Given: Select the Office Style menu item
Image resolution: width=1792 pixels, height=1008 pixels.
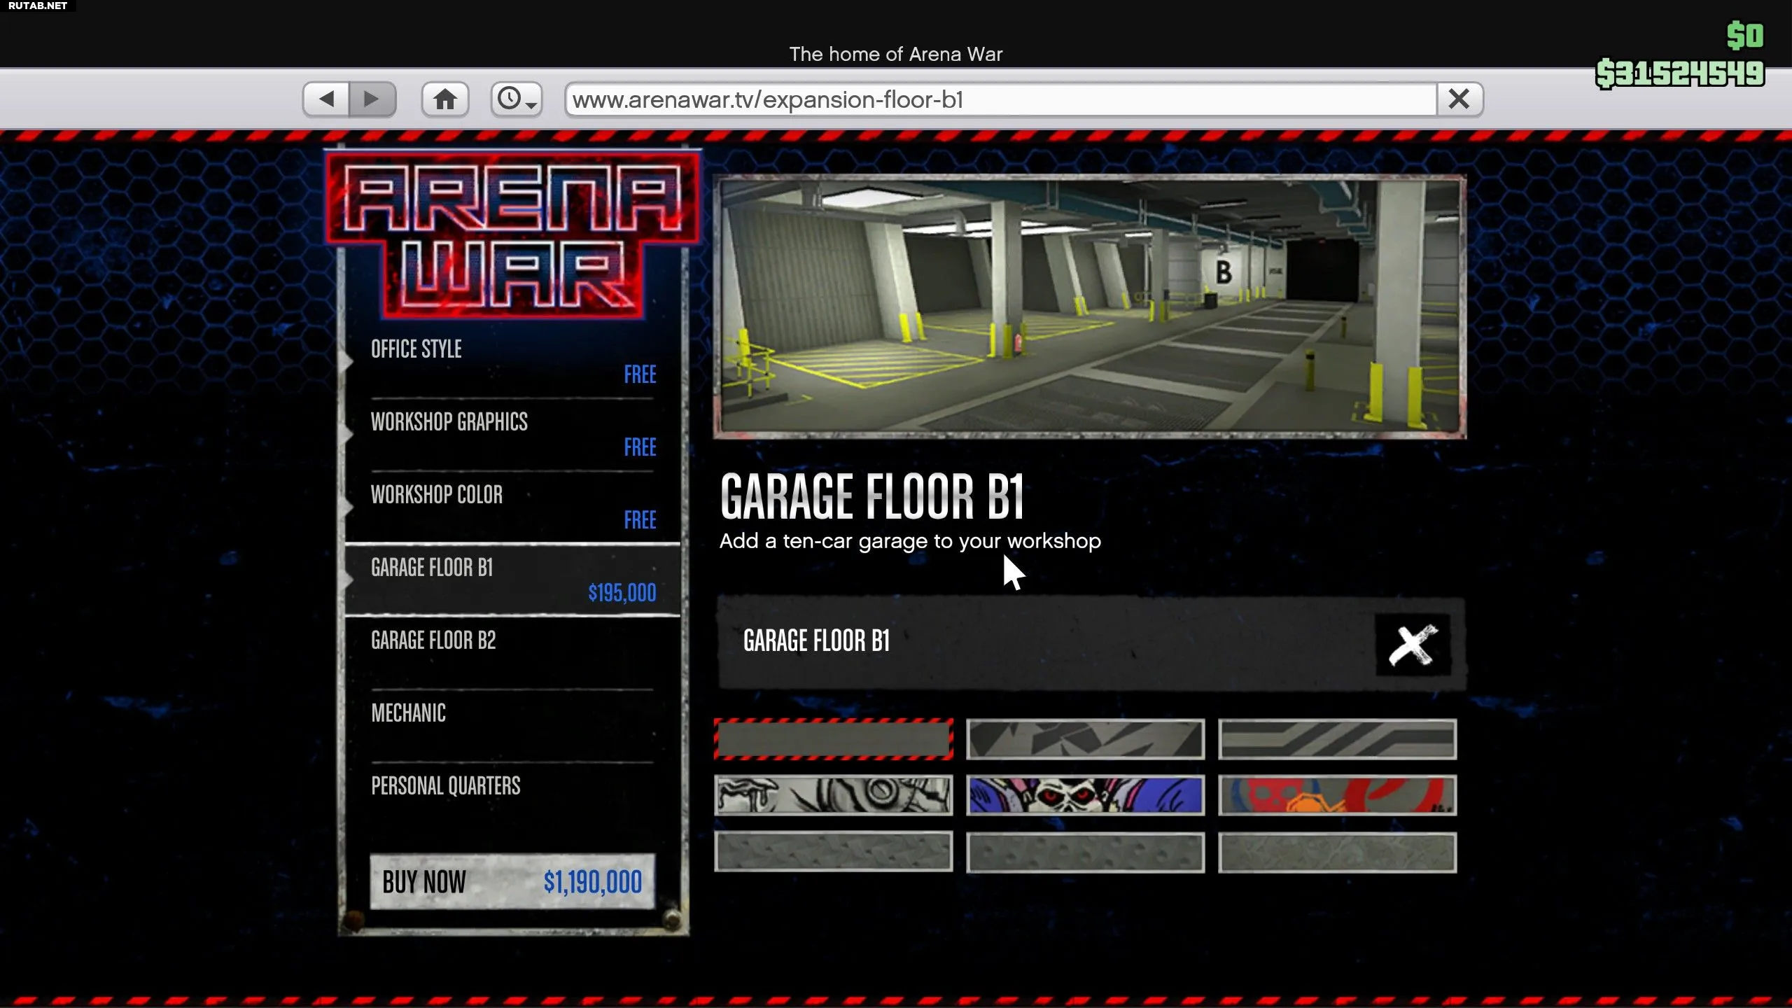Looking at the screenshot, I should (511, 361).
